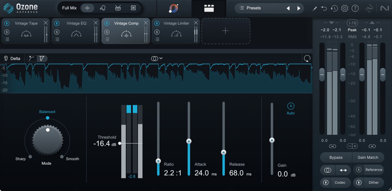Solo the Vintage Comp module
The image size is (392, 191).
(x=107, y=32)
